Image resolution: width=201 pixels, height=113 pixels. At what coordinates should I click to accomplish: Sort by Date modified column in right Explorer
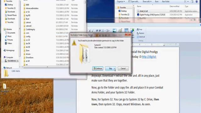click(x=174, y=6)
